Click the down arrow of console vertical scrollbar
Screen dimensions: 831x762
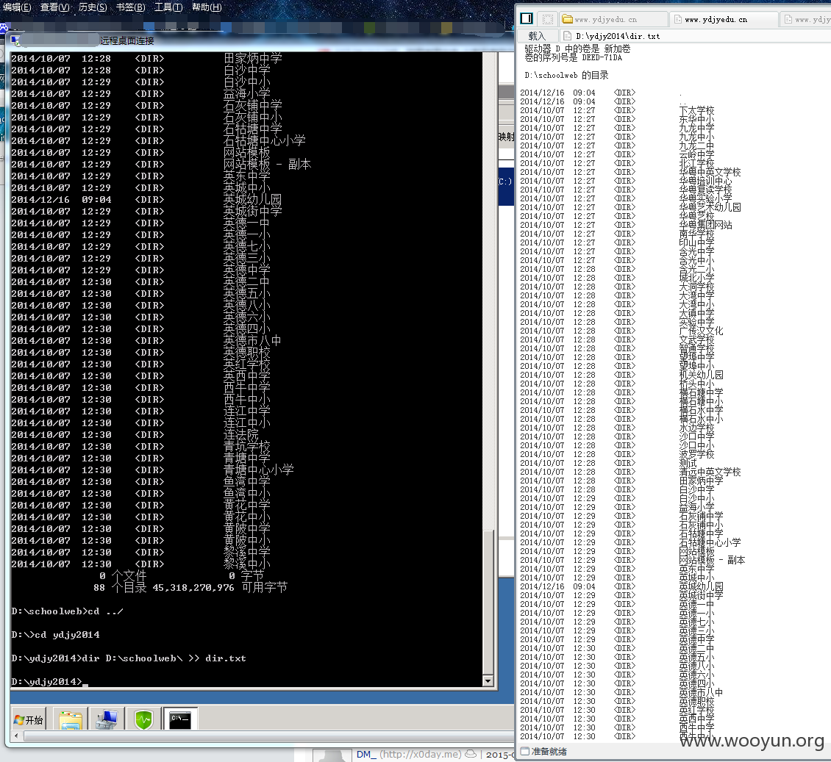488,681
